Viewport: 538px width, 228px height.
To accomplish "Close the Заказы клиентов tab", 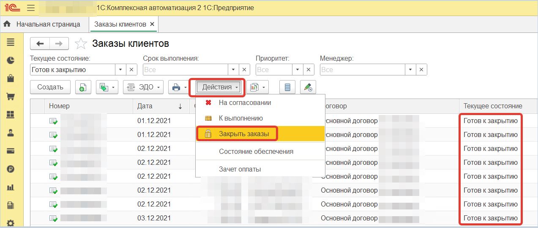I will click(152, 24).
